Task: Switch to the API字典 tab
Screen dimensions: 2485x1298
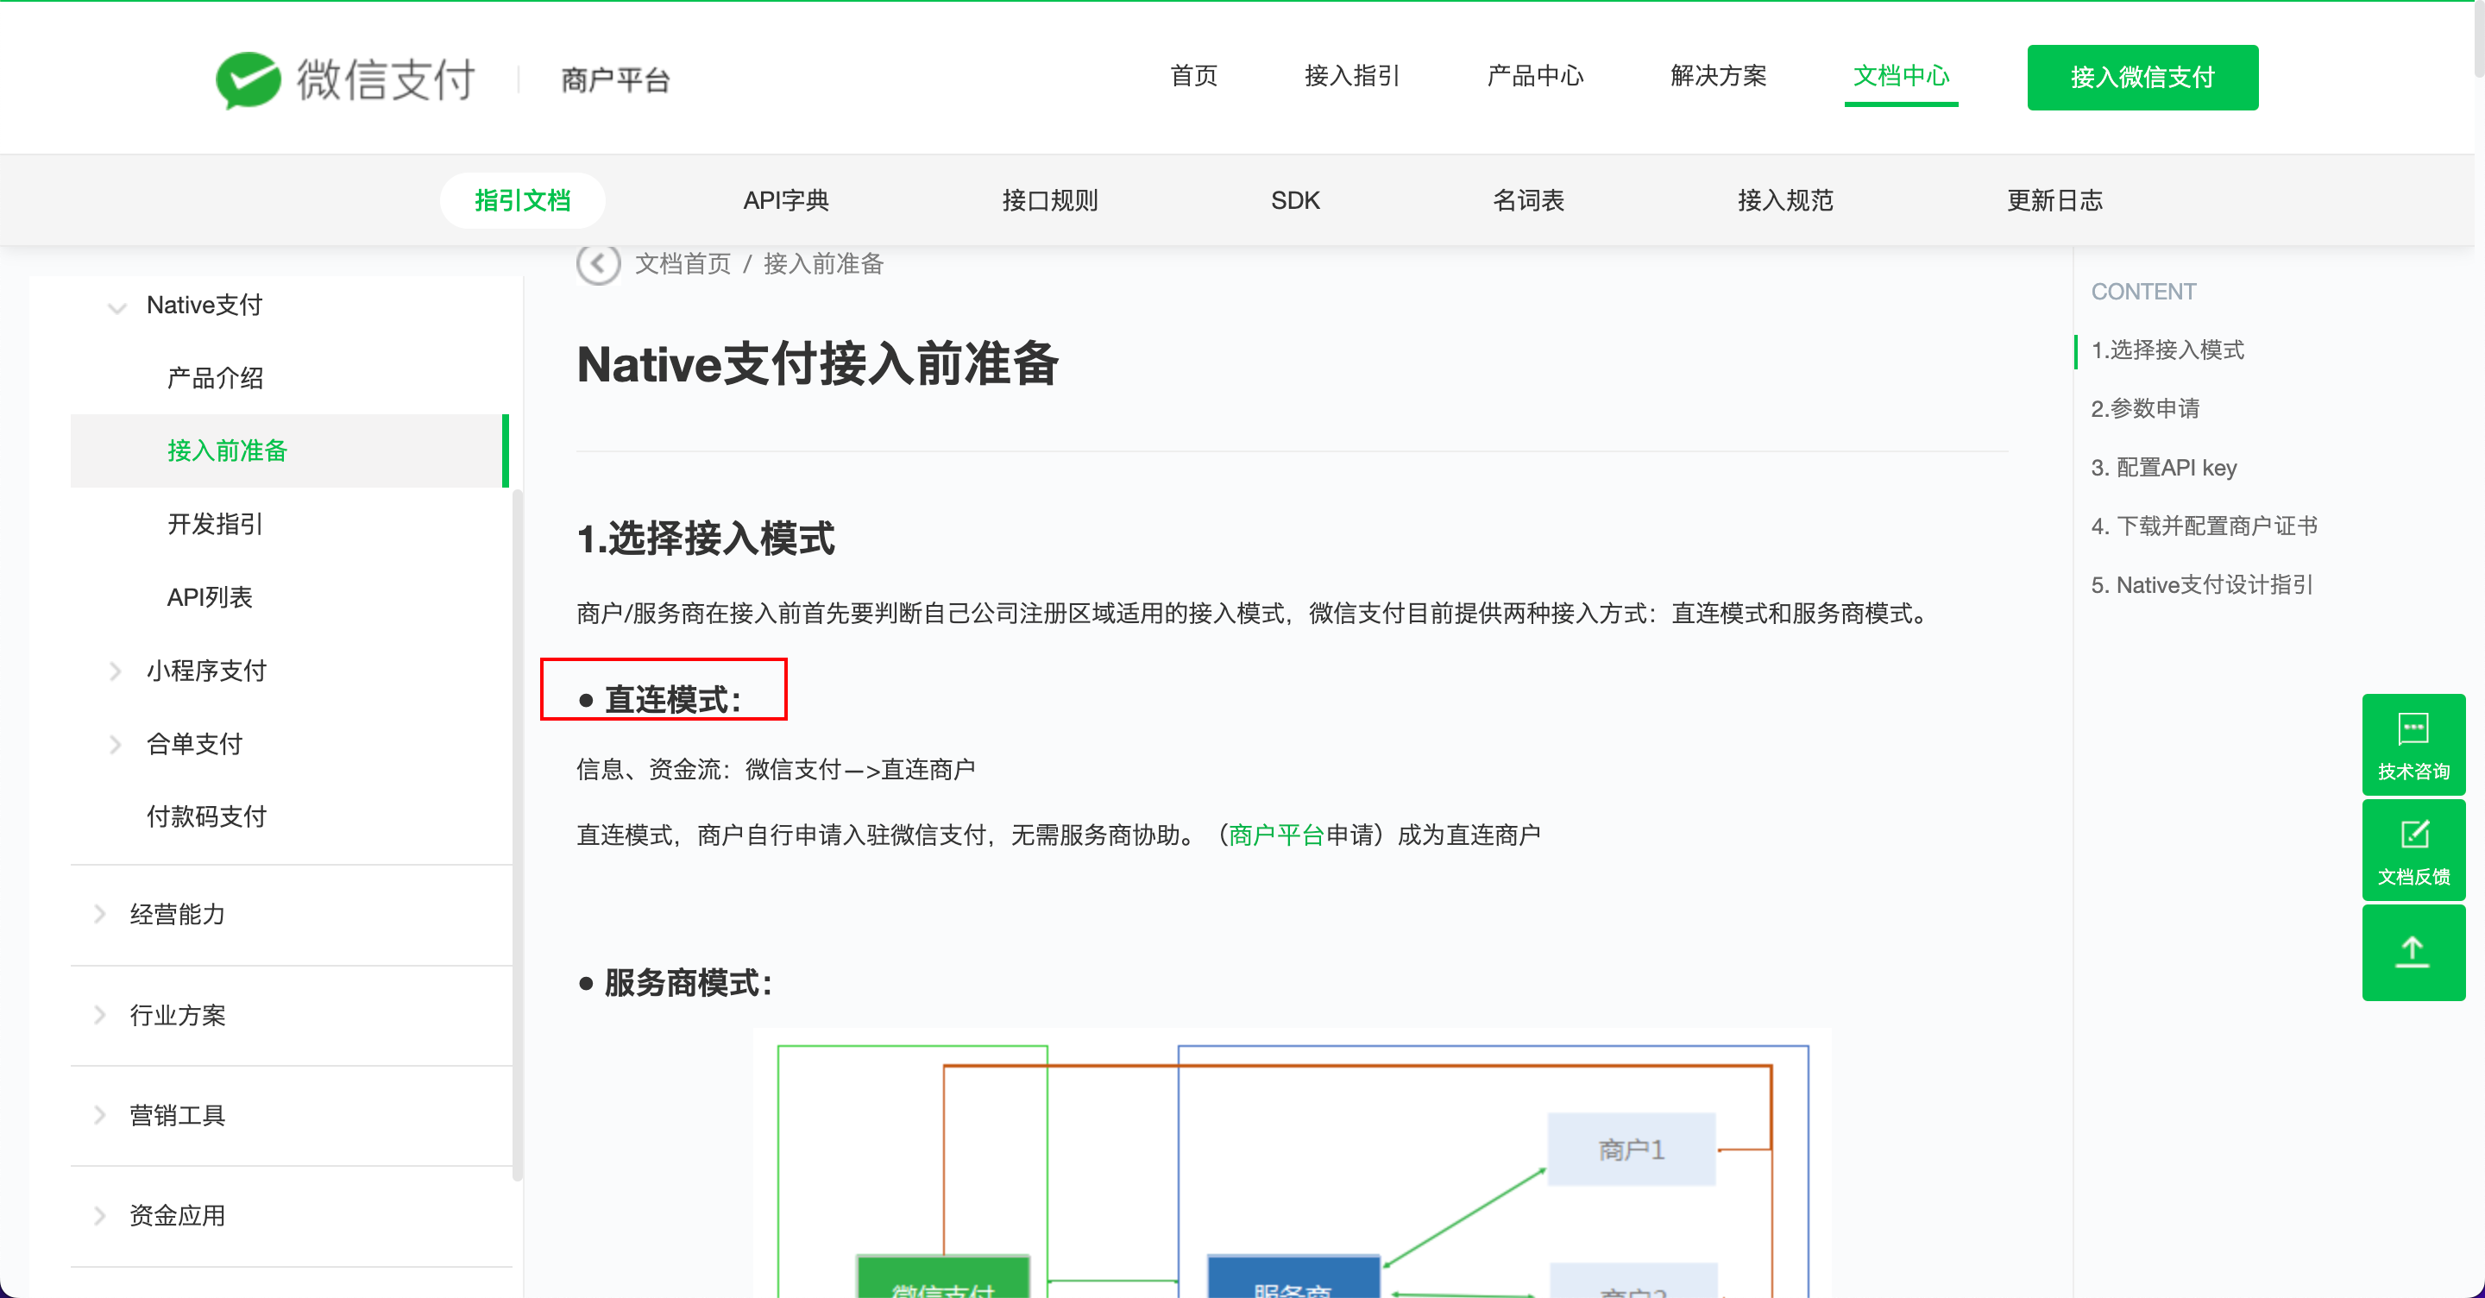Action: coord(785,201)
